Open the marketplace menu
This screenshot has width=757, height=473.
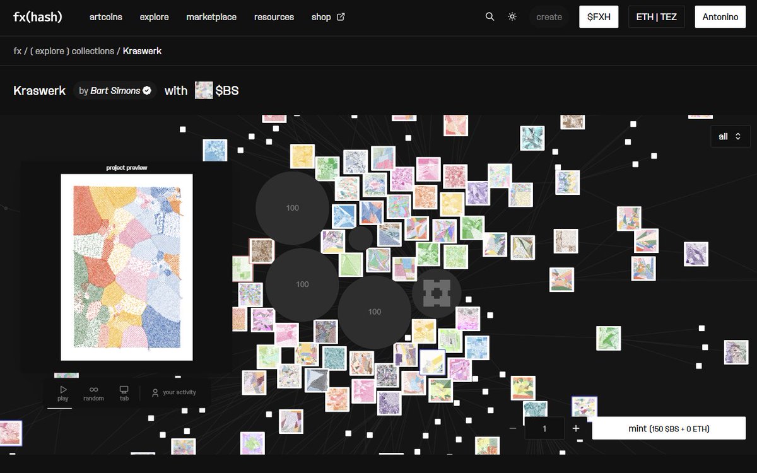211,17
